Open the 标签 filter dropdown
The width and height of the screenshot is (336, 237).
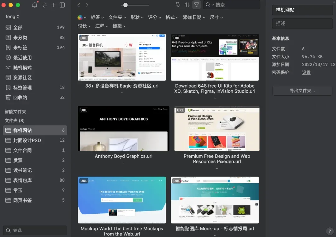[x=97, y=17]
